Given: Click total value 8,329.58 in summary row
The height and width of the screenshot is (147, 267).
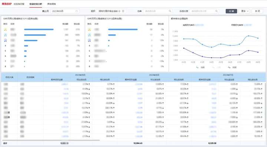Looking at the screenshot, I should coord(212,143).
